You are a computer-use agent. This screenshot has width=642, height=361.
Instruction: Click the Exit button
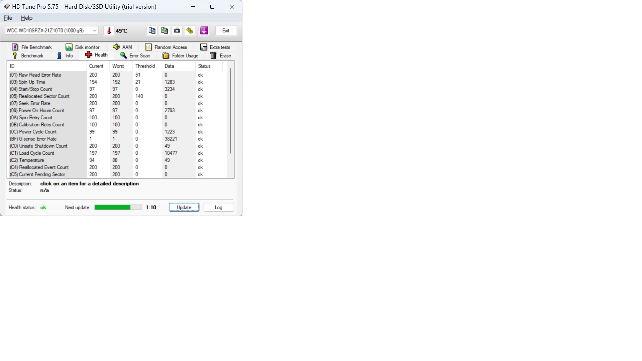226,31
